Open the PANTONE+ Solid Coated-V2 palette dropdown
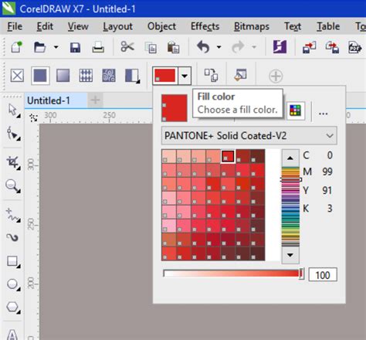Viewport: 366px width, 340px height. tap(249, 135)
